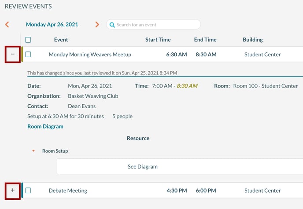303x209 pixels.
Task: Click Room 100 - Student Center value
Action: point(265,86)
